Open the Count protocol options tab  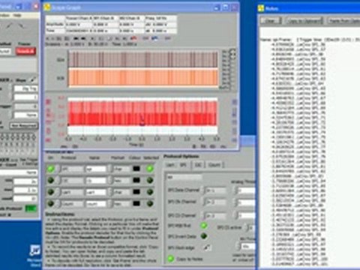(214, 165)
